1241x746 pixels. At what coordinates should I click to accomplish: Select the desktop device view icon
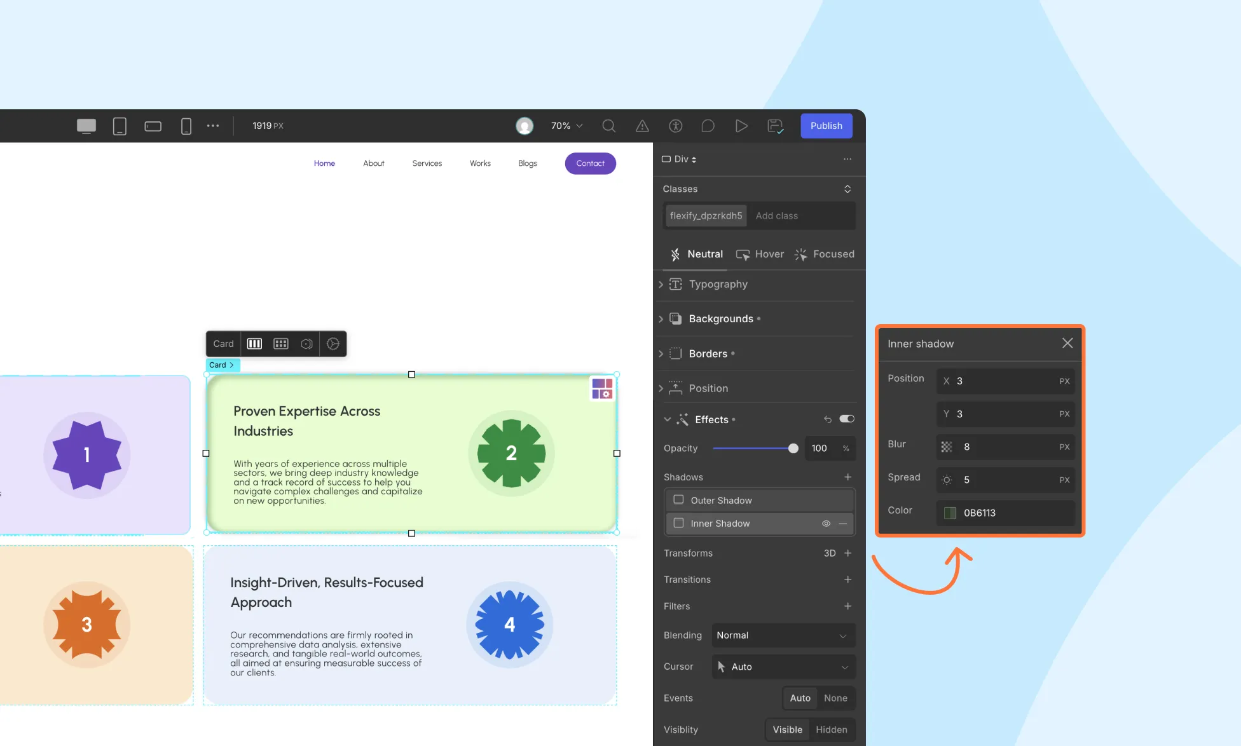point(86,126)
